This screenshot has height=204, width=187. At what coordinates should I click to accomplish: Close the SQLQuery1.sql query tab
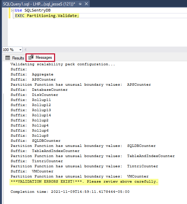point(86,4)
